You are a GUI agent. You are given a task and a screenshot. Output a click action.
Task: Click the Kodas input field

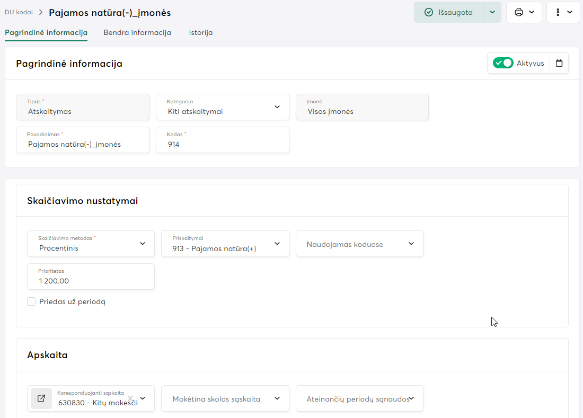click(223, 144)
